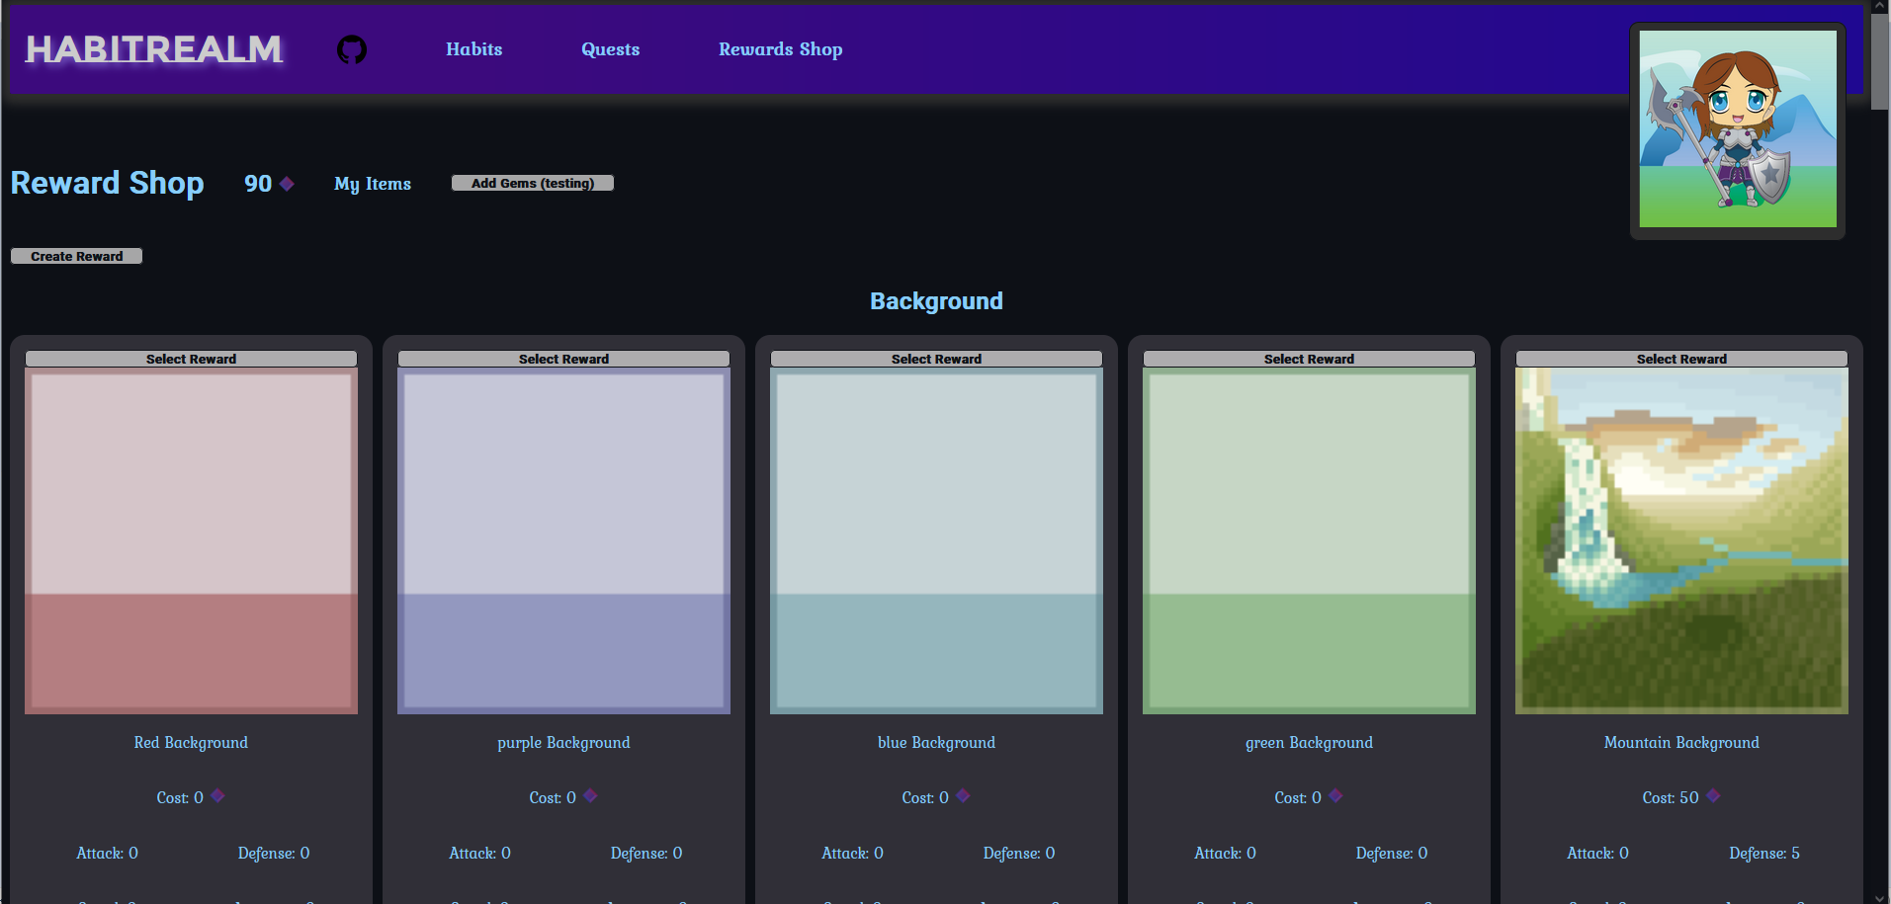Select Reward for blue Background

click(936, 359)
